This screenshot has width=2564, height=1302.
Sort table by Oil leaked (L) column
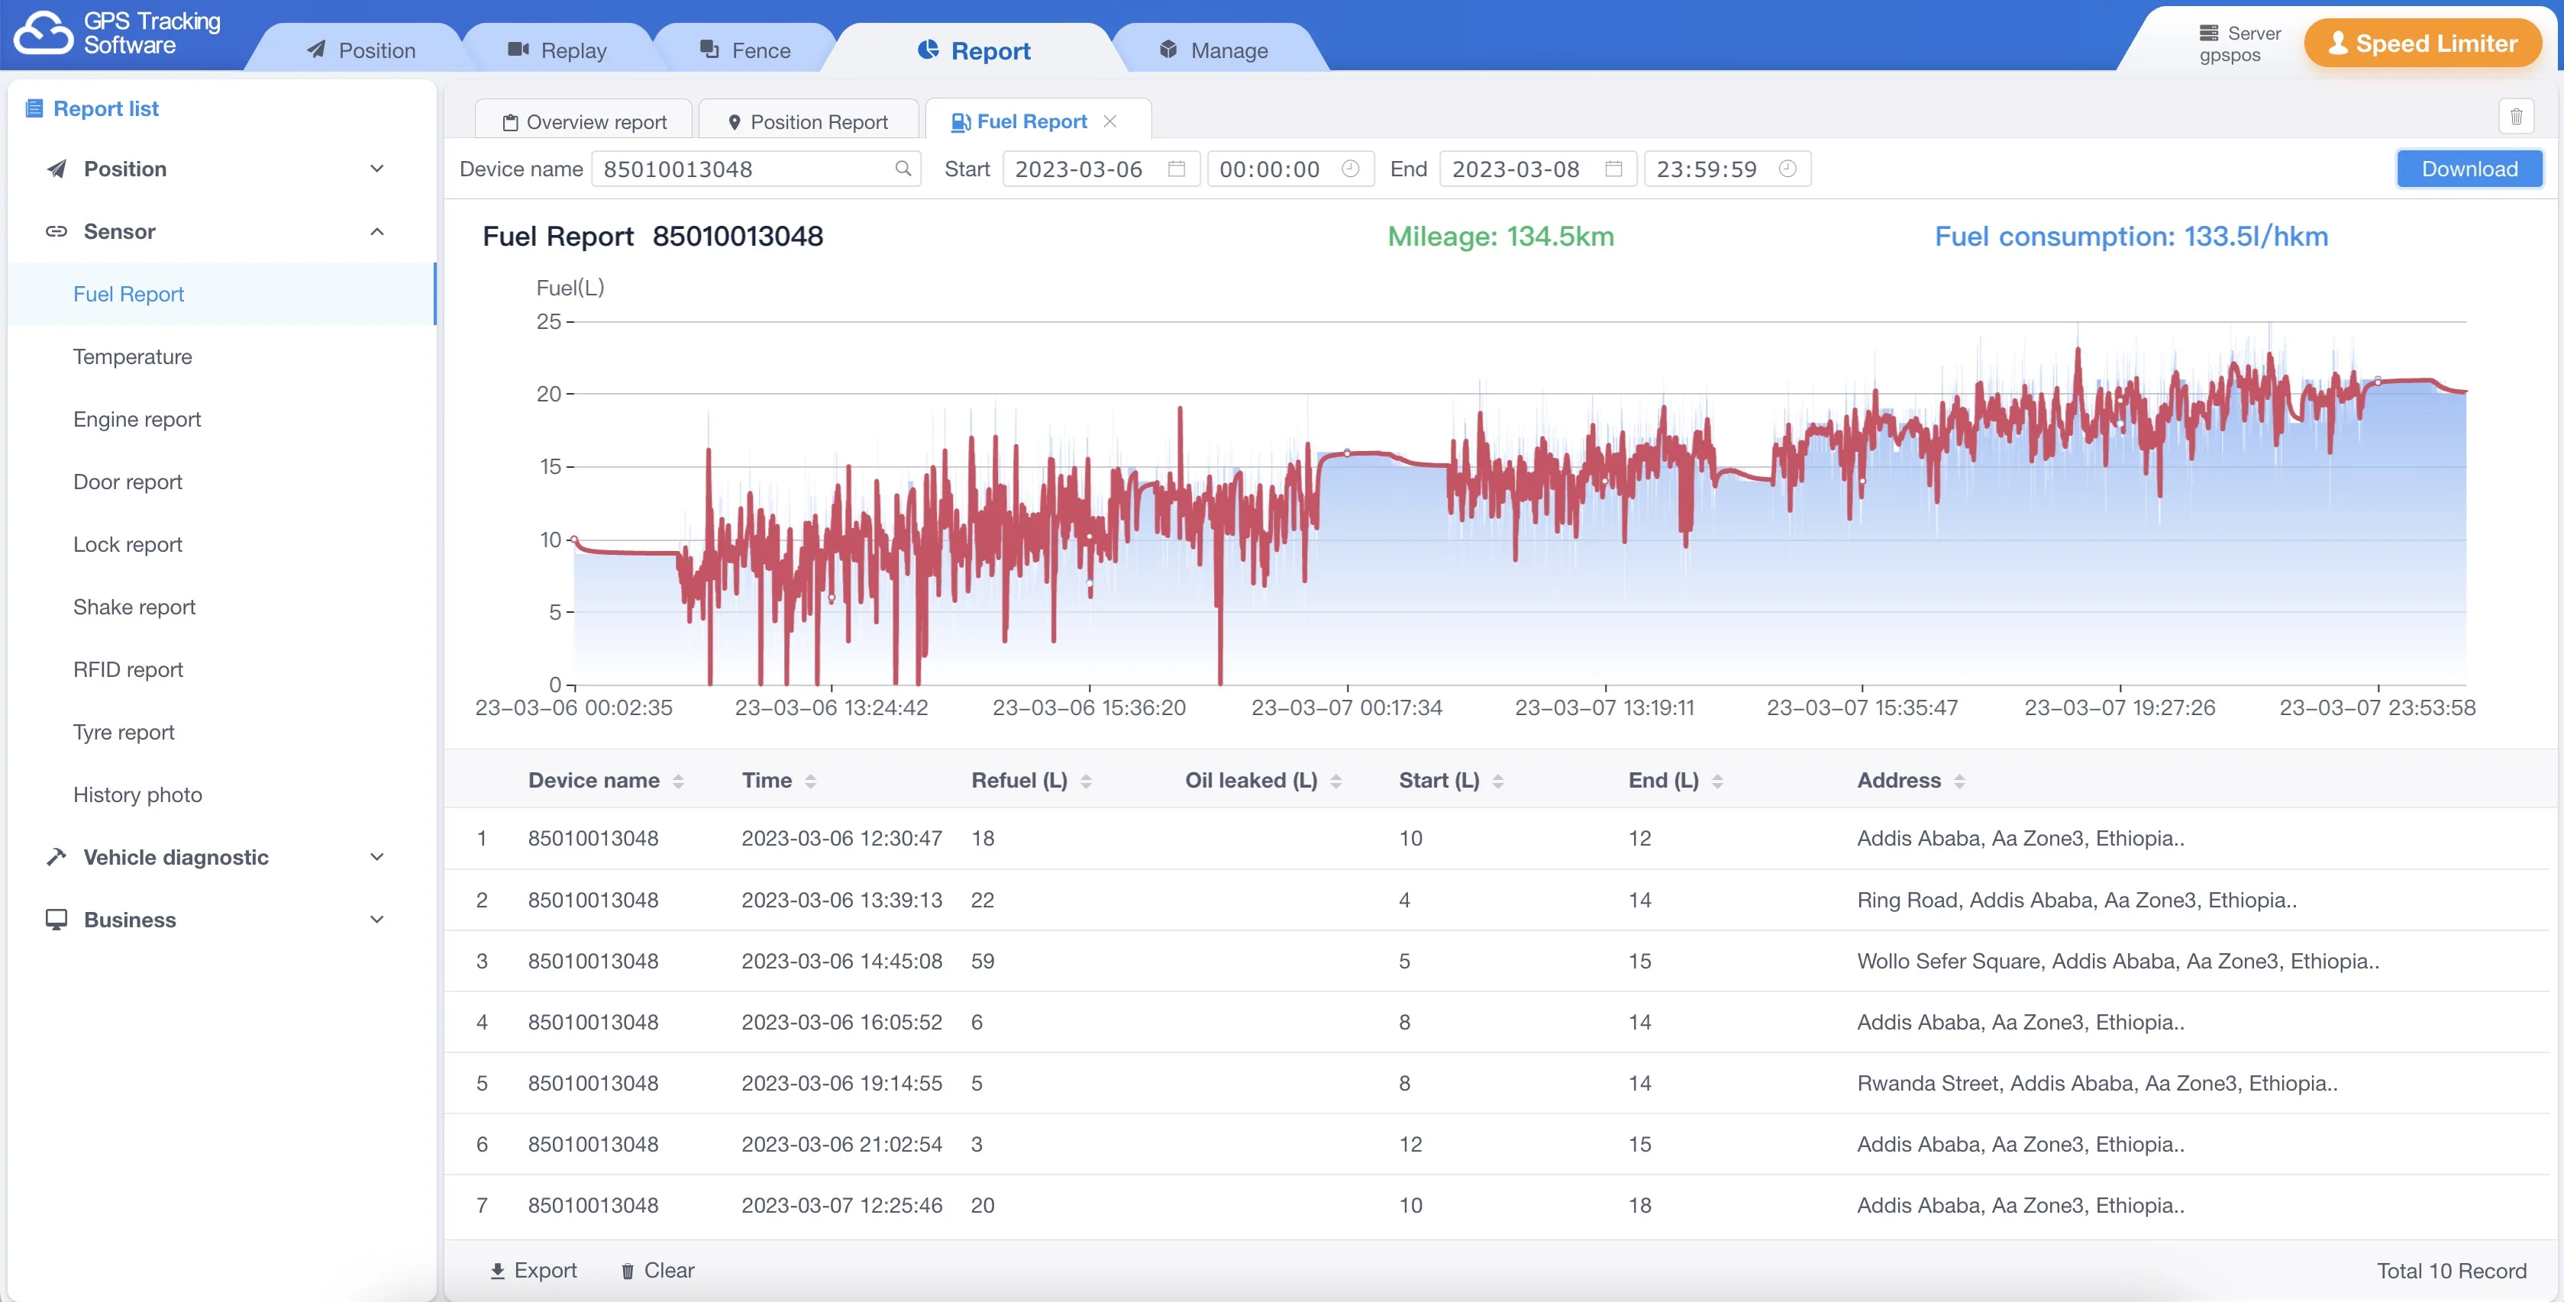[x=1335, y=781]
